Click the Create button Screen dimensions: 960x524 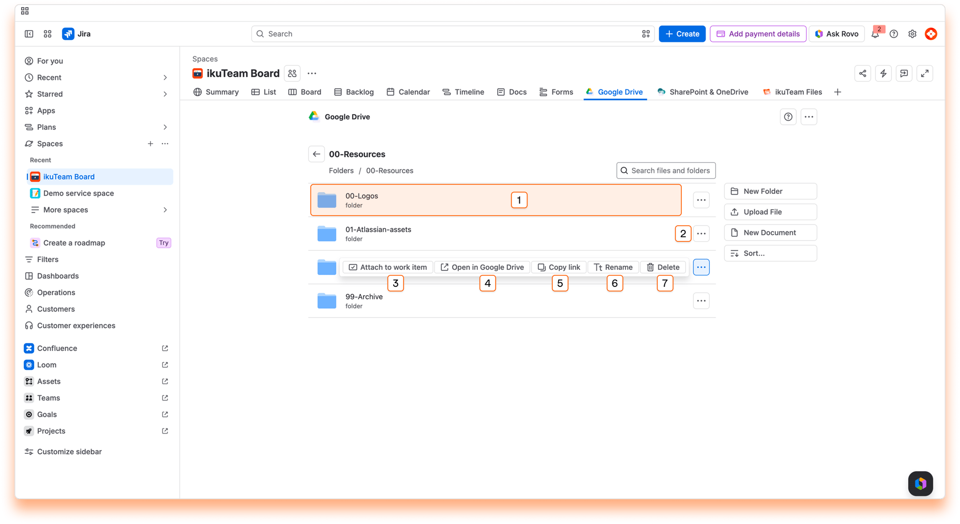(682, 34)
